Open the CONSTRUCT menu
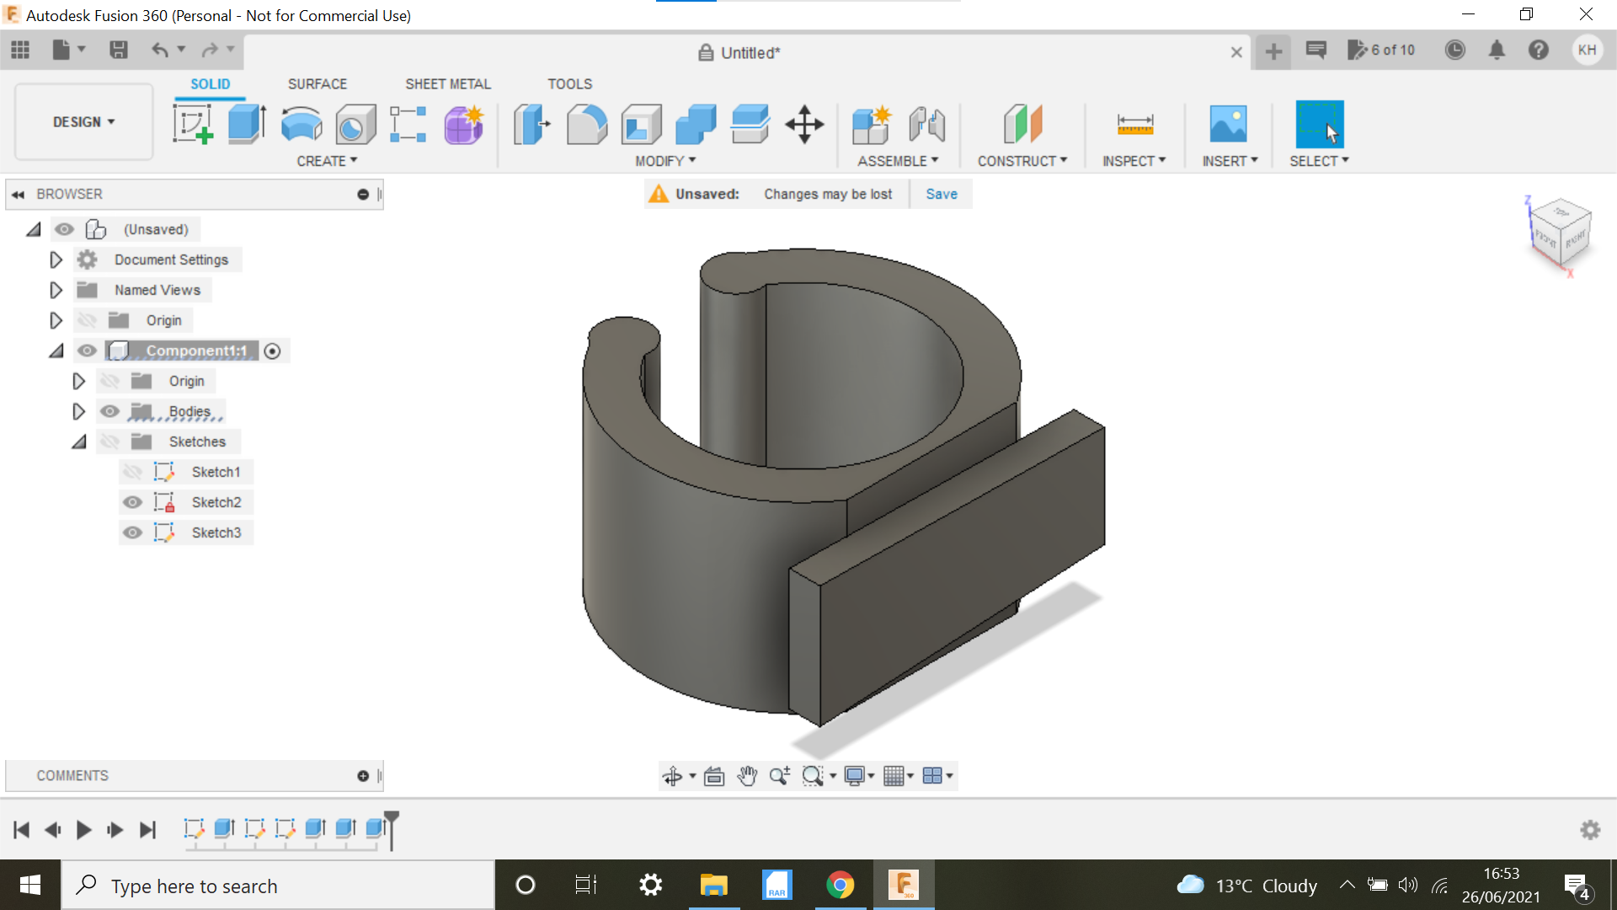This screenshot has width=1617, height=910. (1022, 161)
